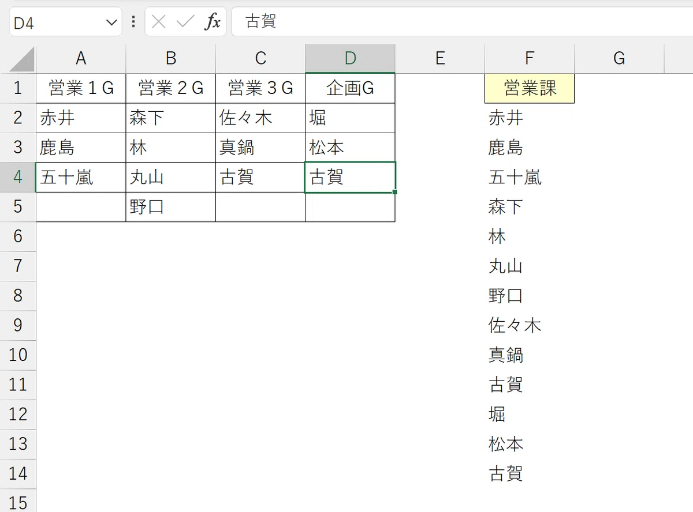This screenshot has height=512, width=693.
Task: Click cell F11 containing 古賀
Action: point(530,385)
